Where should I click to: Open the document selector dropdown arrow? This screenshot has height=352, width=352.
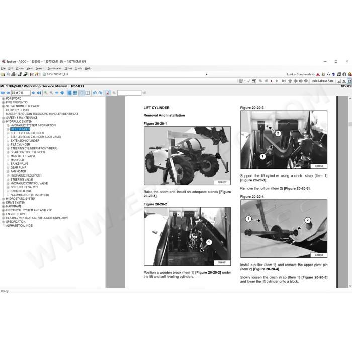tap(206, 74)
